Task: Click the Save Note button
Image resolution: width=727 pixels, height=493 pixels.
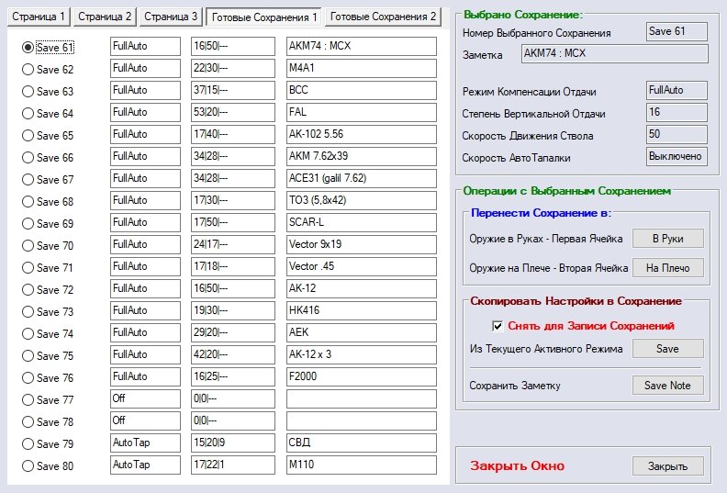Action: pos(667,385)
